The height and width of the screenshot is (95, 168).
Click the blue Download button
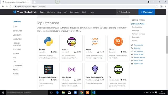pos(146,12)
